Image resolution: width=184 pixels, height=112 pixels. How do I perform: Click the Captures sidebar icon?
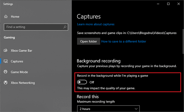click(6, 61)
